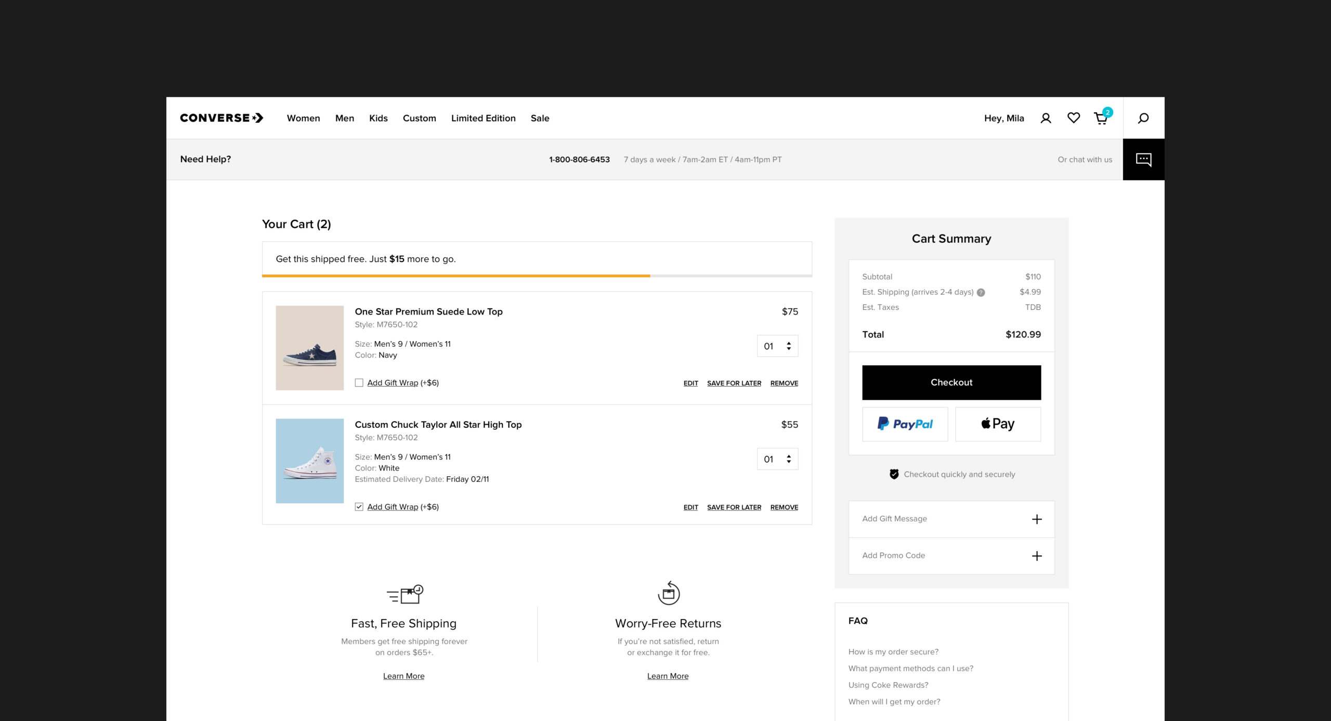Image resolution: width=1331 pixels, height=721 pixels.
Task: Click the $75 price of One Star
Action: 790,311
